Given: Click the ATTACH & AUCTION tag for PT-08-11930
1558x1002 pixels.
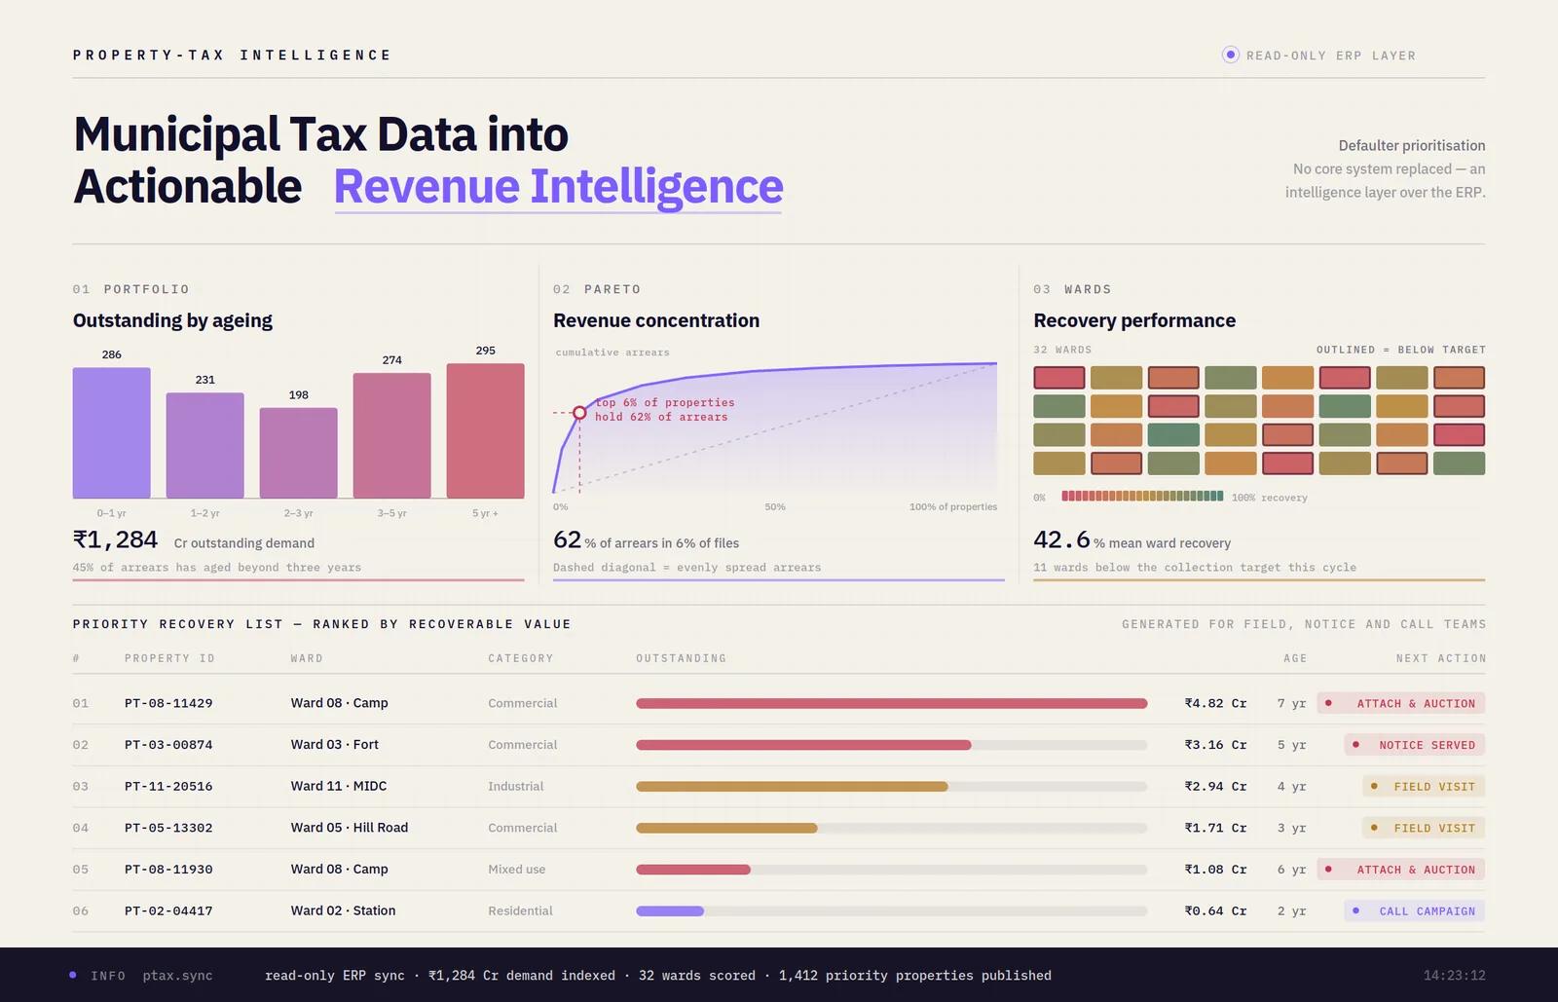Looking at the screenshot, I should pos(1401,870).
